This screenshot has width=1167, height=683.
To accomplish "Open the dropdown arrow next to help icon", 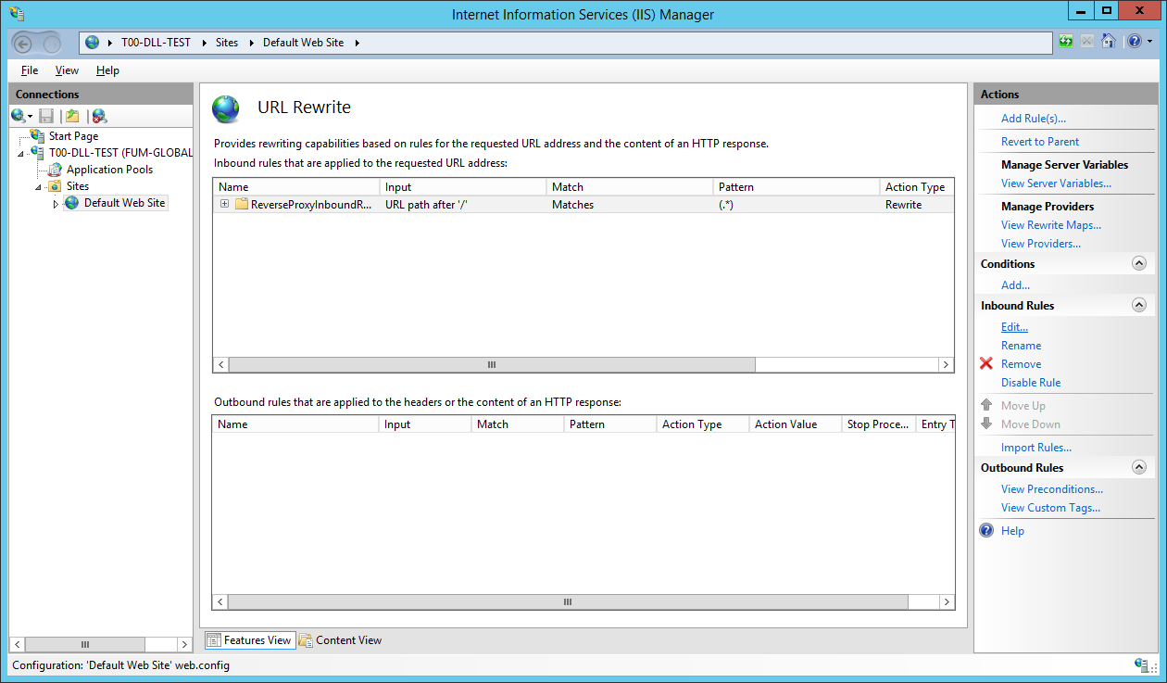I will click(1150, 42).
